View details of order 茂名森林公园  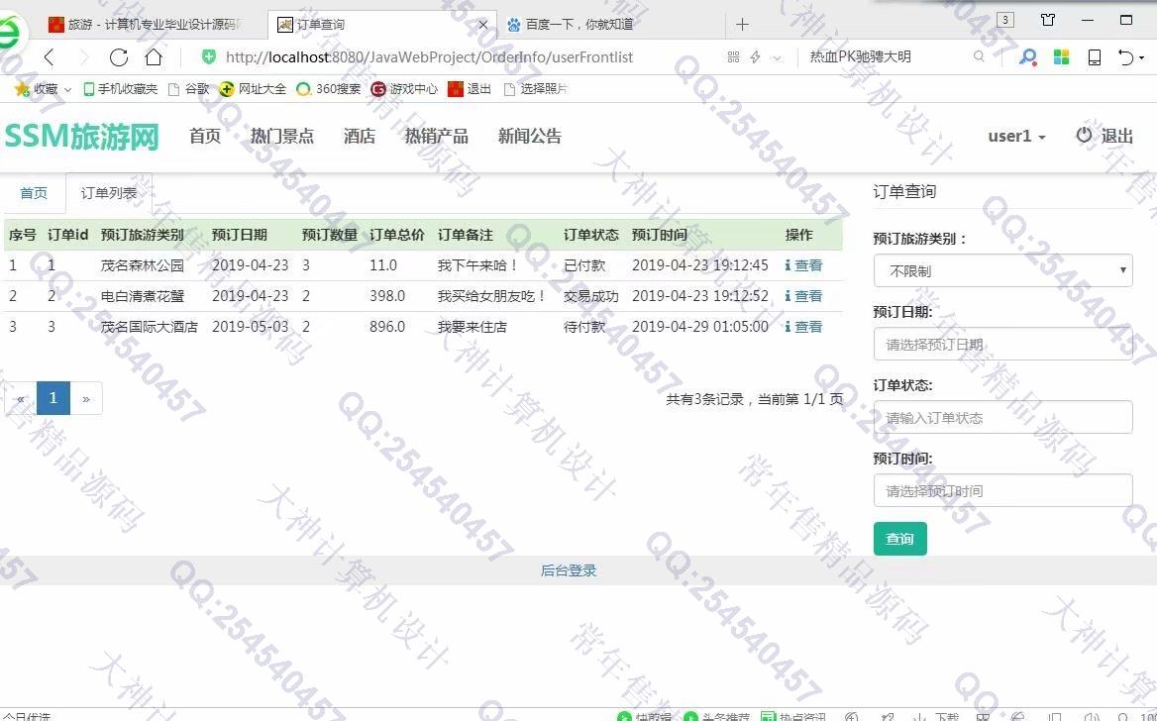(x=803, y=265)
